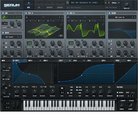
Task: Select the VELO tab
Action: pyautogui.click(x=120, y=61)
